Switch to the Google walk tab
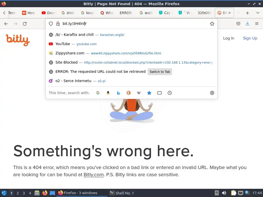Image resolution: width=263 pixels, height=197 pixels. (146, 13)
